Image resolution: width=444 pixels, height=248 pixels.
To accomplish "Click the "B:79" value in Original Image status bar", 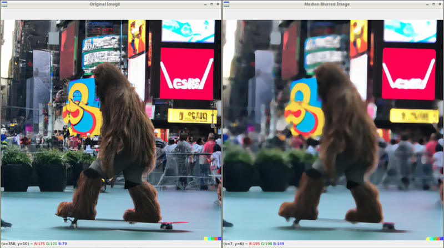I will 63,244.
